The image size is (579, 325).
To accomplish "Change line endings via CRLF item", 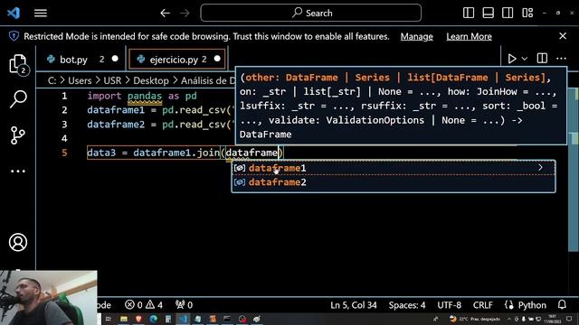I will tap(482, 305).
